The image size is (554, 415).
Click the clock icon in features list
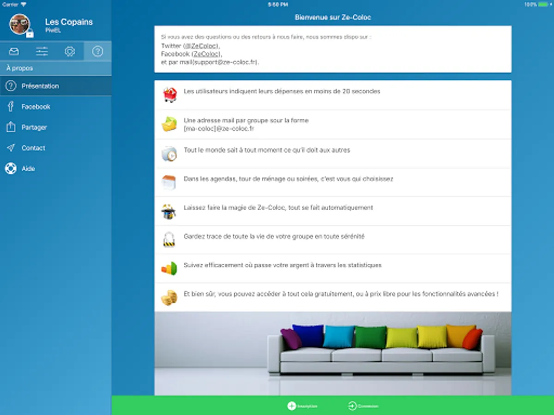(x=169, y=154)
